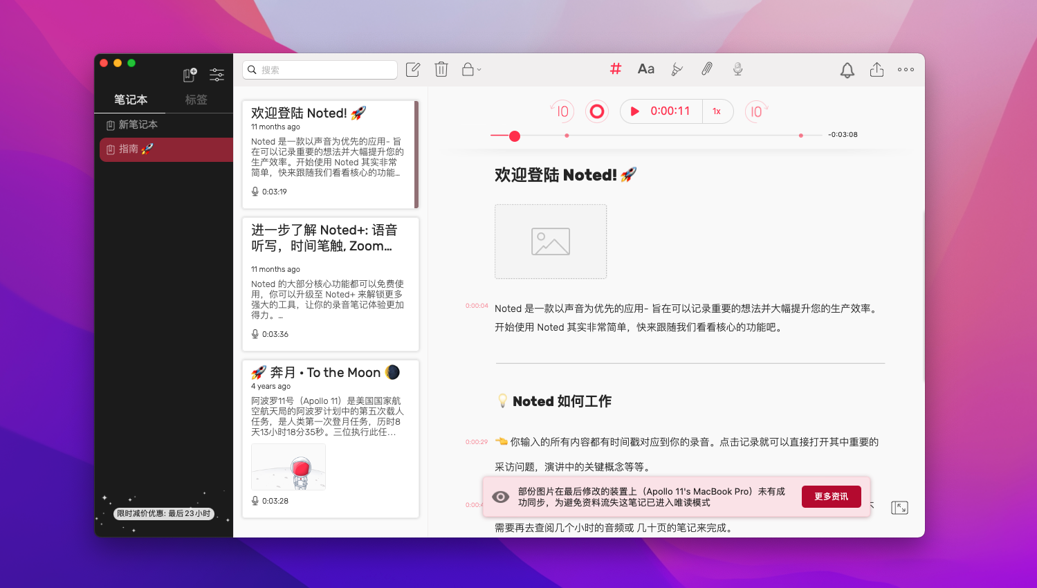Click the audio playback progress slider knob
This screenshot has height=588, width=1037.
coord(514,136)
